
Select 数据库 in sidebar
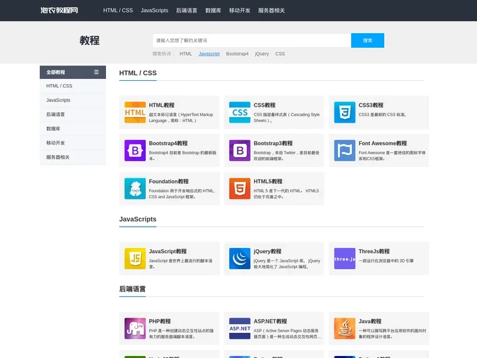73,129
